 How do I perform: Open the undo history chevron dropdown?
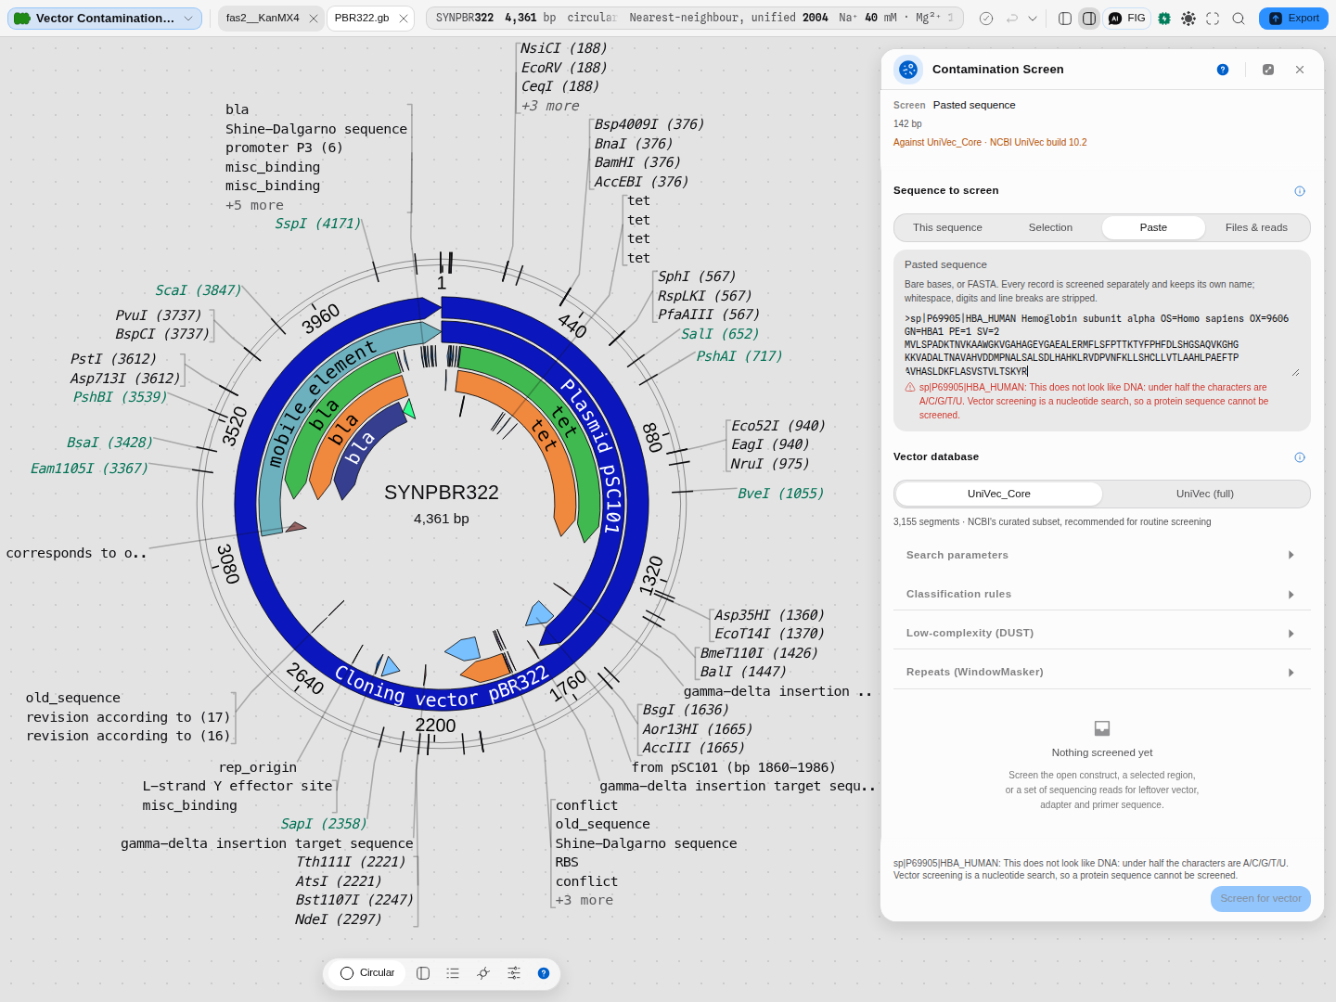tap(1033, 19)
